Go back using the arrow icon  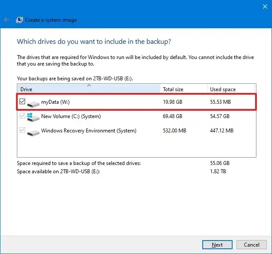pos(6,20)
